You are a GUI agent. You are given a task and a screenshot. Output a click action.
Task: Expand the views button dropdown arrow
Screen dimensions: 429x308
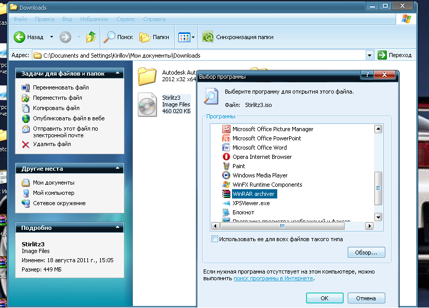coord(193,38)
